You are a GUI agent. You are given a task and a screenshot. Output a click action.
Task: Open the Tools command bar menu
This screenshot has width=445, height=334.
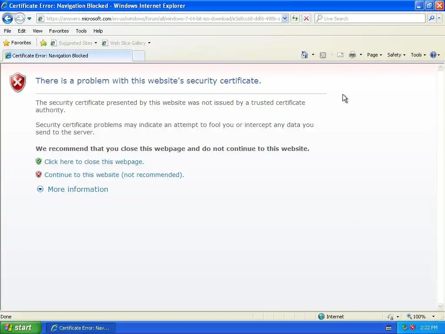click(418, 55)
